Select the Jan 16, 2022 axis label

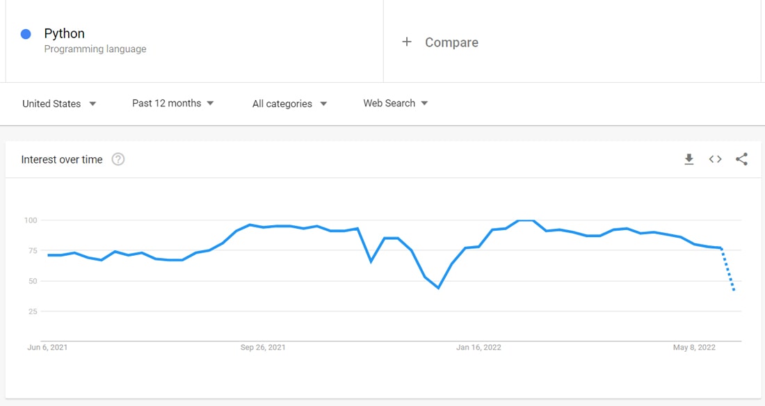[478, 348]
